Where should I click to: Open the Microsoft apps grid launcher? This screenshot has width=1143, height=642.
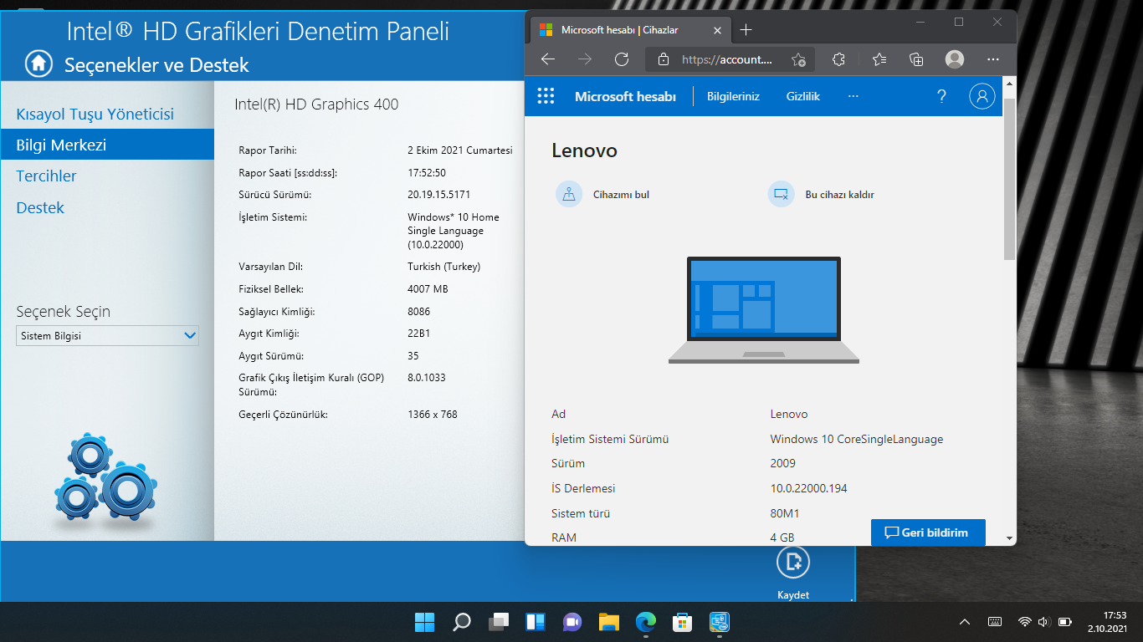(x=546, y=96)
